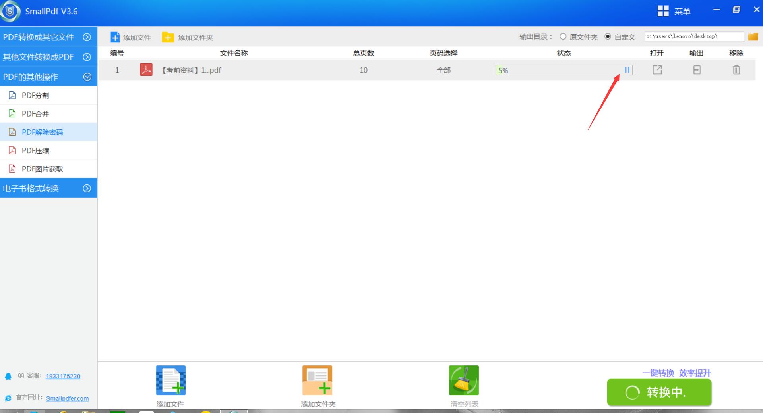Open the Smallpdfer.com website link
Viewport: 763px width, 413px height.
coord(67,398)
